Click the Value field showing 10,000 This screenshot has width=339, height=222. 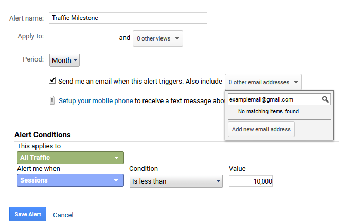coord(251,181)
